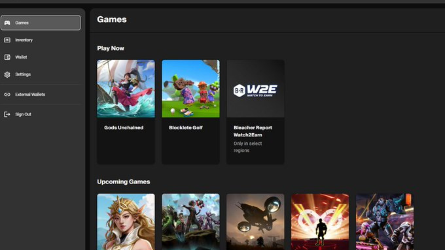Open the Settings page label
This screenshot has width=445, height=250.
pos(23,74)
